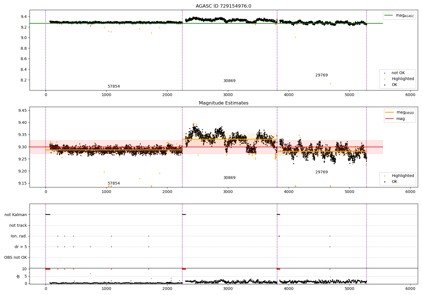Click label 29769 in the Magnitude Estimates panel
This screenshot has height=295, width=422.
[x=321, y=172]
